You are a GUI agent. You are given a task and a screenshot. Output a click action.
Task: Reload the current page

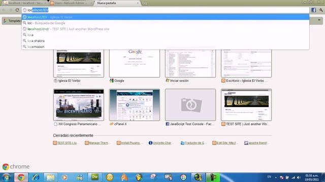click(x=17, y=10)
